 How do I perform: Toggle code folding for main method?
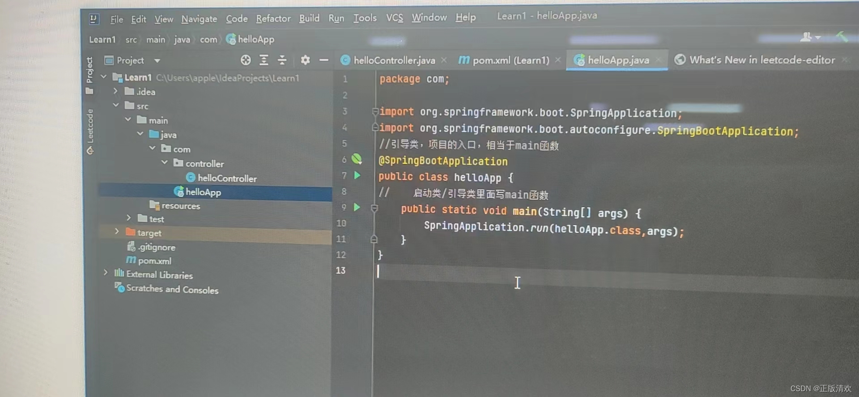(374, 208)
